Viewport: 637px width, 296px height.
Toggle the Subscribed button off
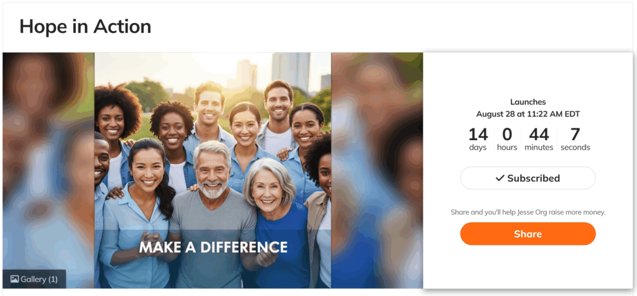point(528,178)
